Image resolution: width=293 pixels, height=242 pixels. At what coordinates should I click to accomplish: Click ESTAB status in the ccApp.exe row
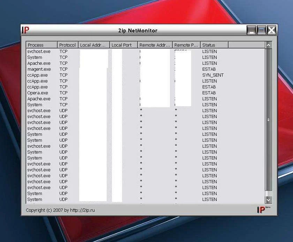tap(209, 87)
